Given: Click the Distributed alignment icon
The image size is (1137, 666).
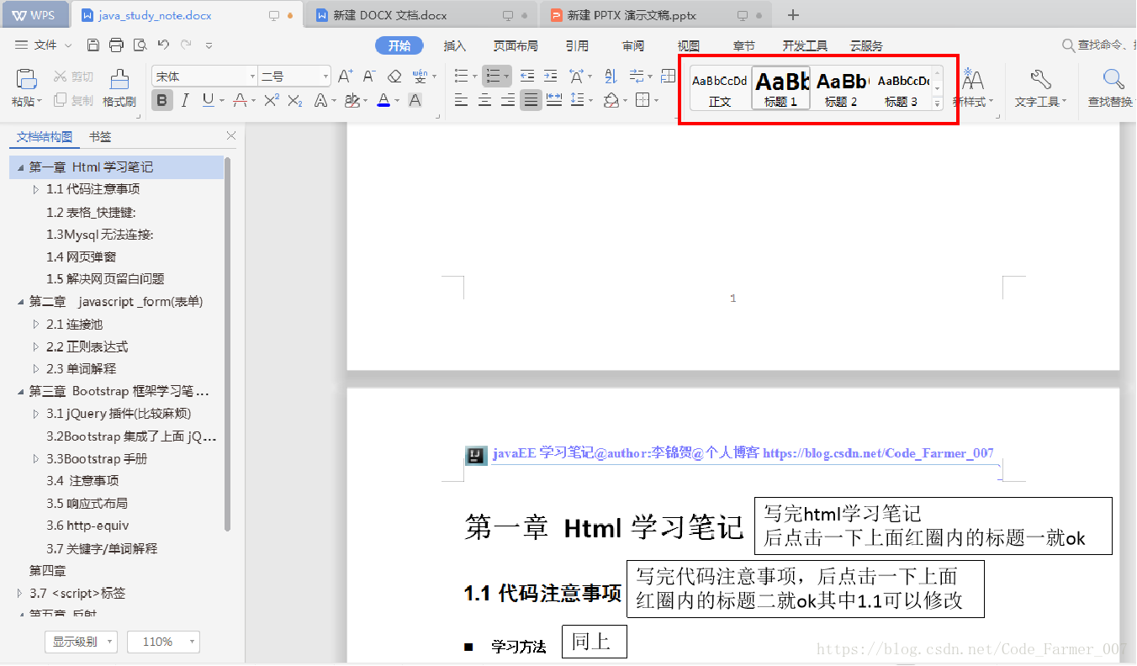Looking at the screenshot, I should [554, 101].
